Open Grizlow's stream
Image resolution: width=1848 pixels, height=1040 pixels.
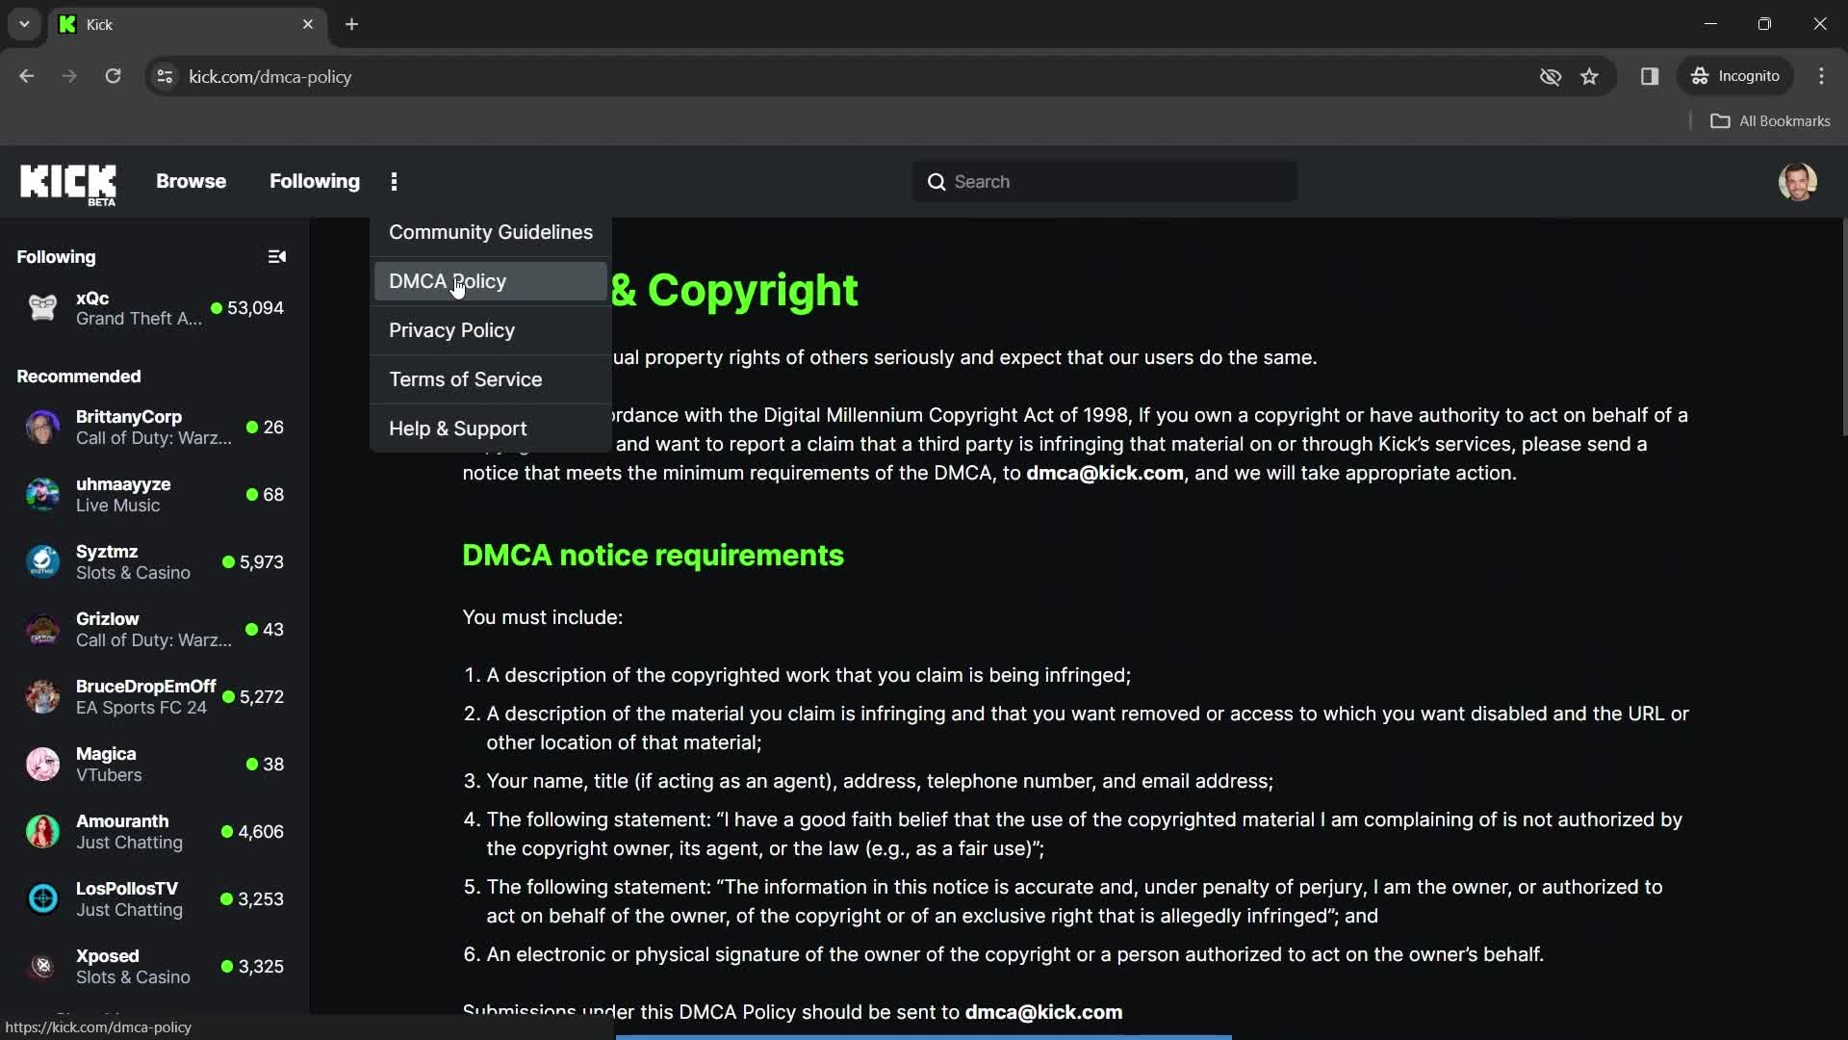154,630
